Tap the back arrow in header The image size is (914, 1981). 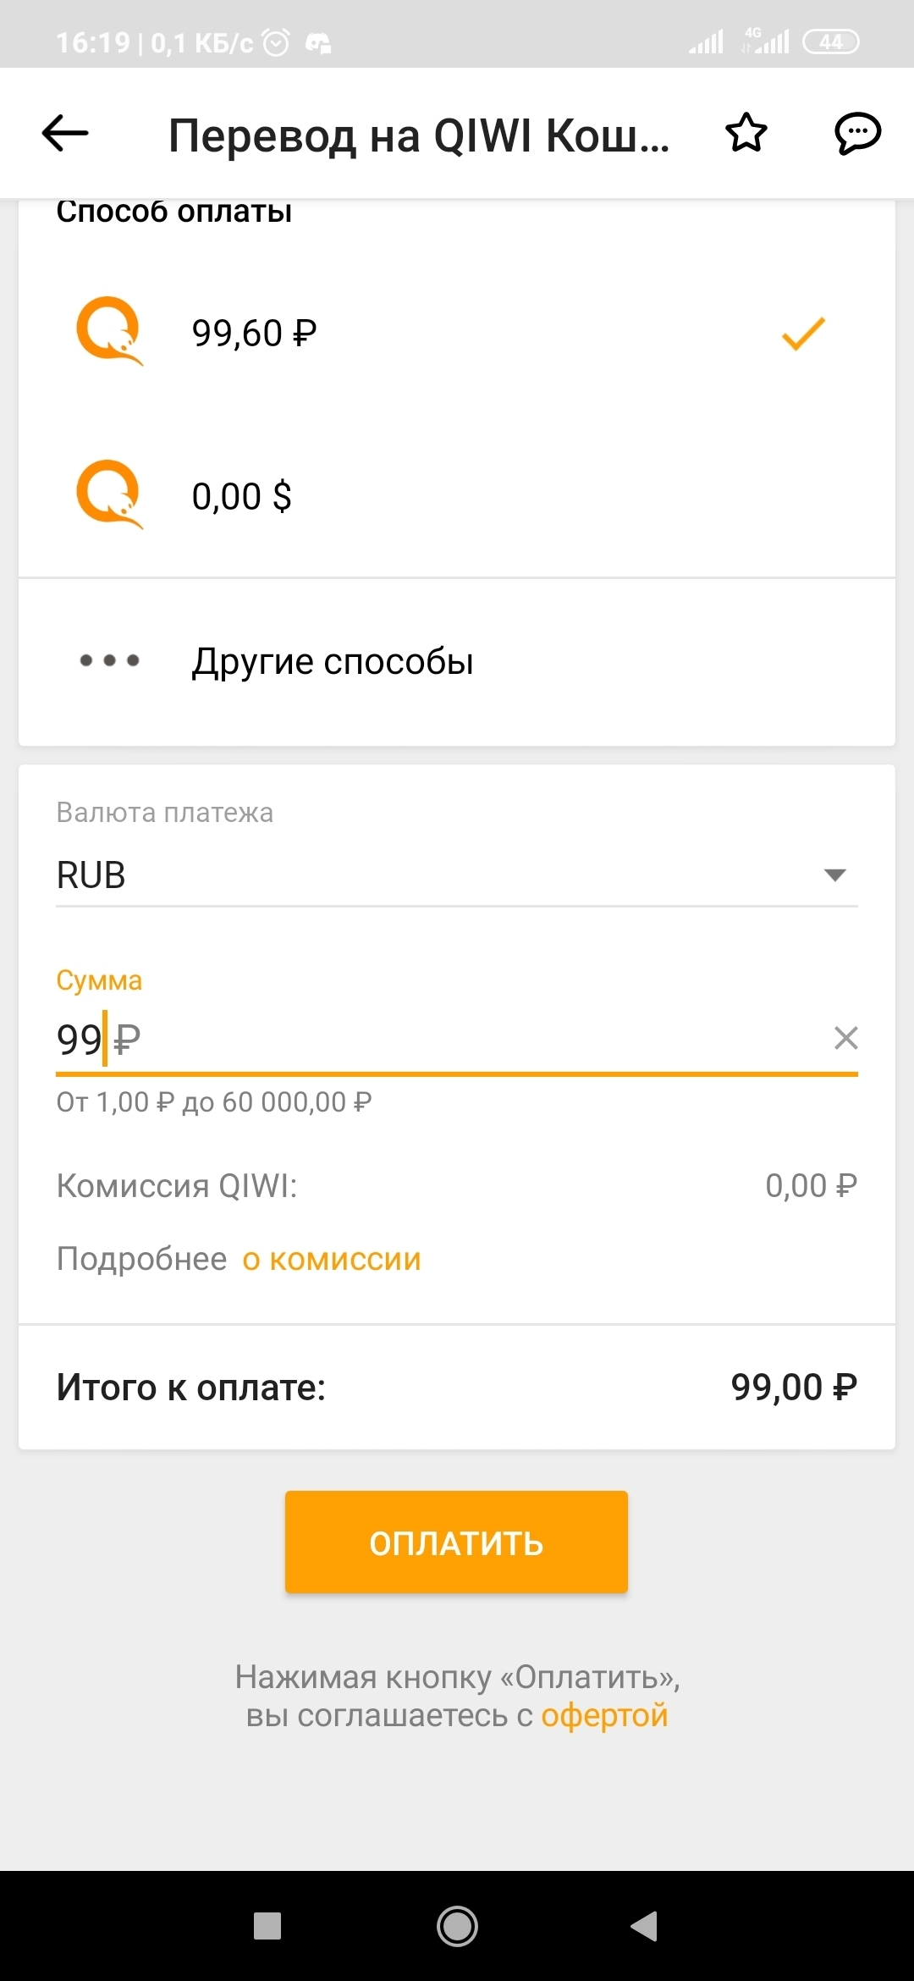click(x=65, y=133)
